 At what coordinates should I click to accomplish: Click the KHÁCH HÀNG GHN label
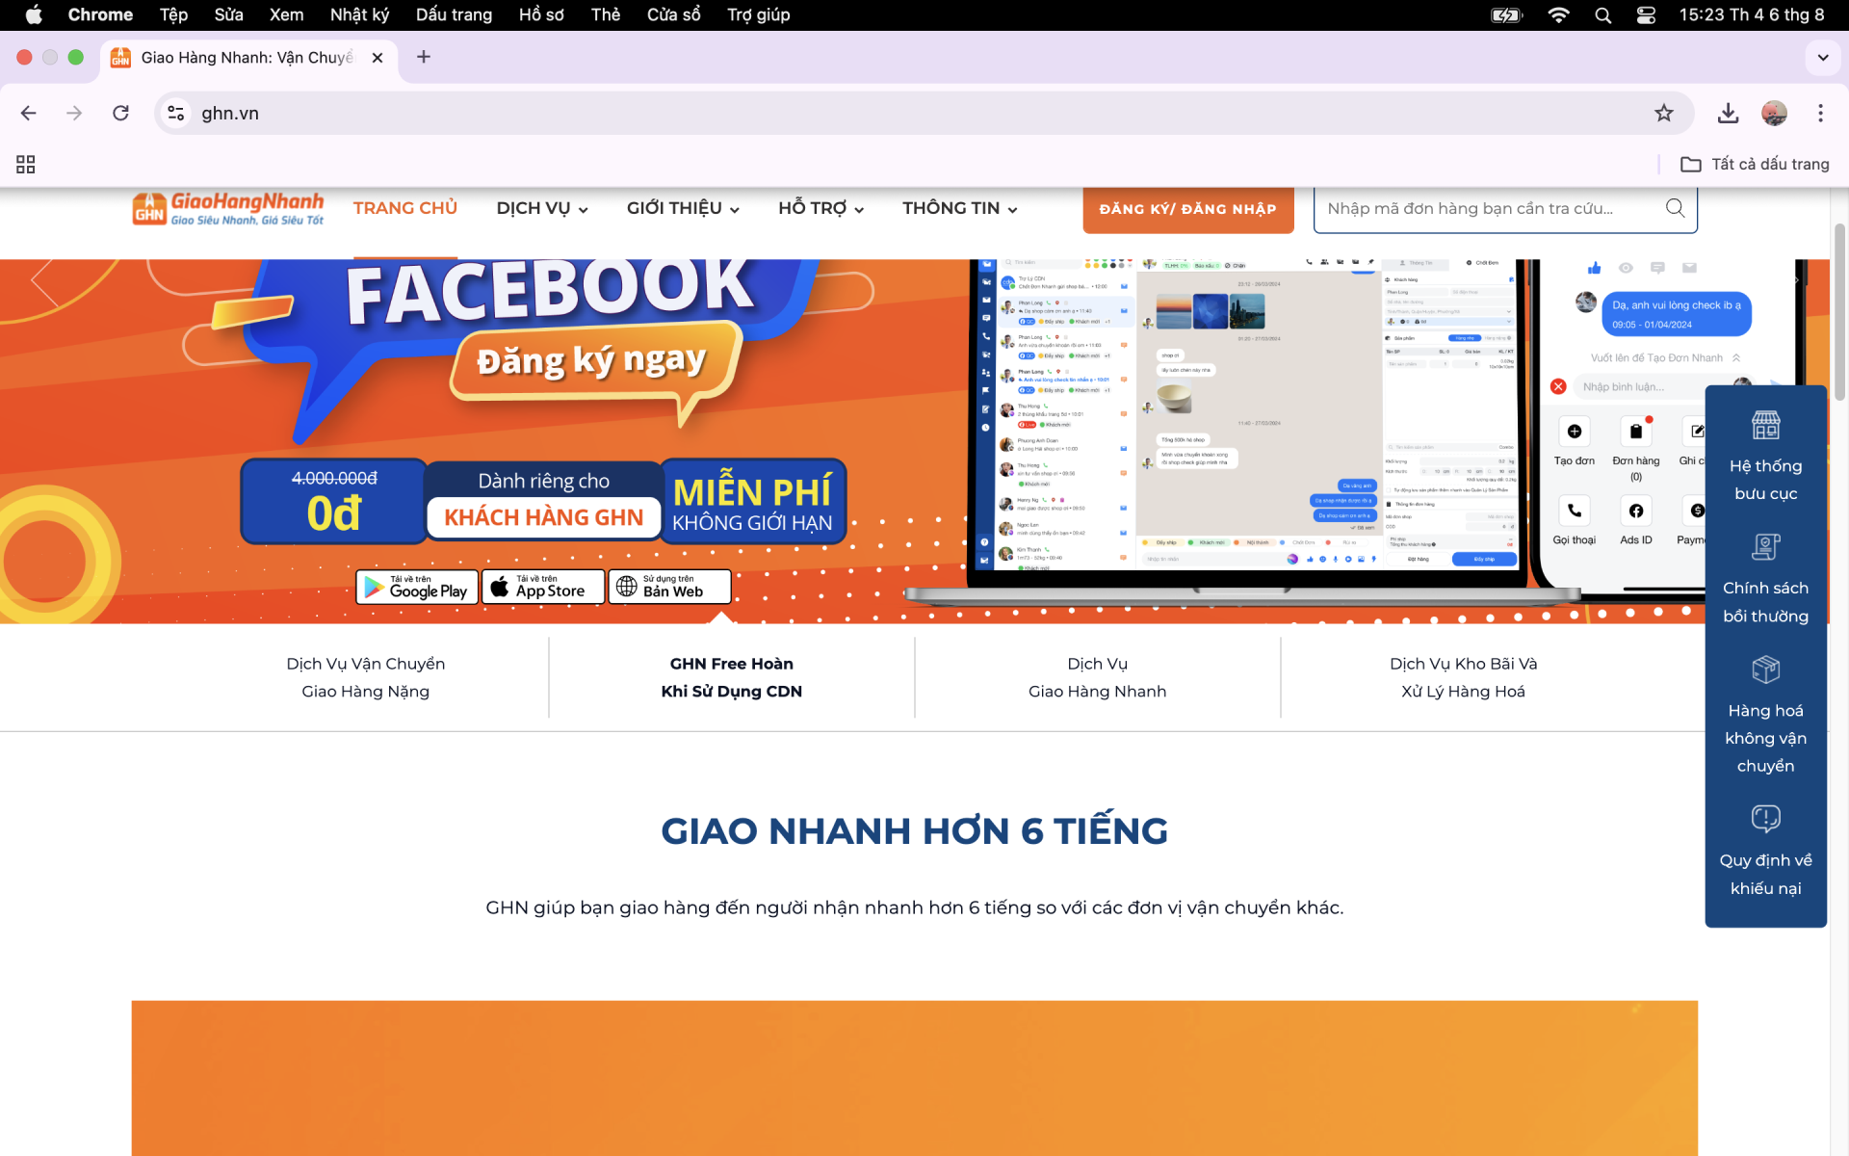543,517
